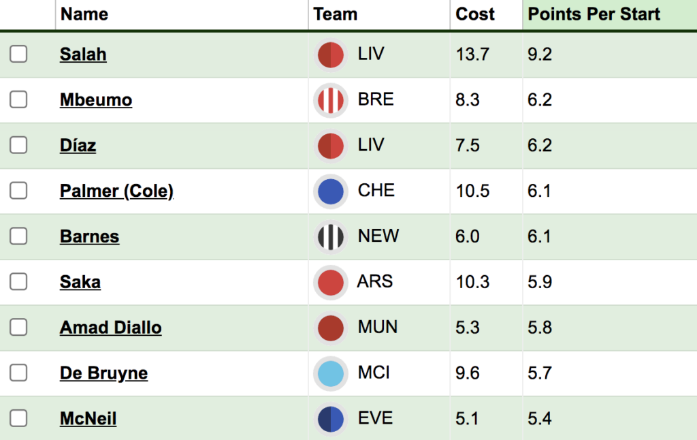Screen dimensions: 697x440
Task: Sort by the Points Per Start column
Action: pos(594,14)
